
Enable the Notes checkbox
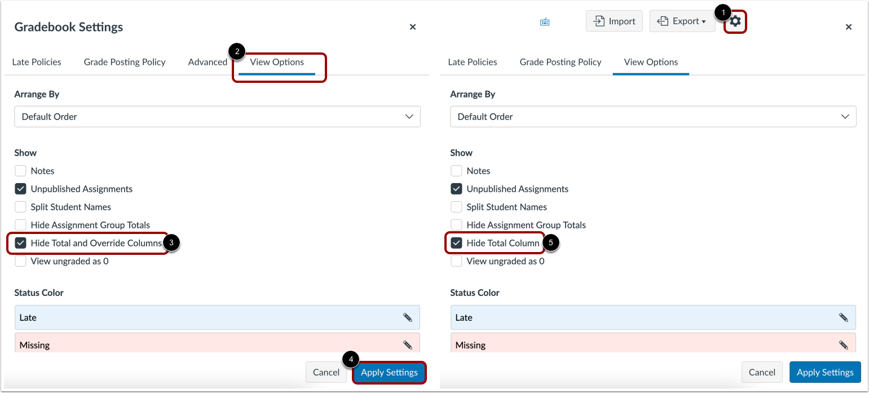click(20, 170)
